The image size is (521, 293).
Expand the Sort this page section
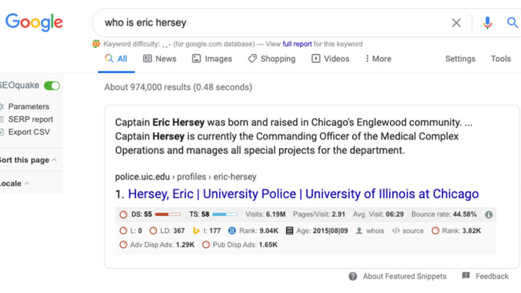click(x=27, y=160)
